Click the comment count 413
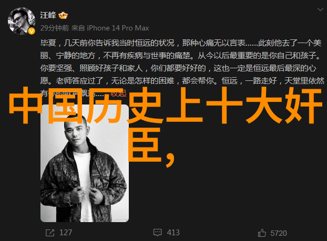Viewport: 327px width, 241px height. coord(173,233)
